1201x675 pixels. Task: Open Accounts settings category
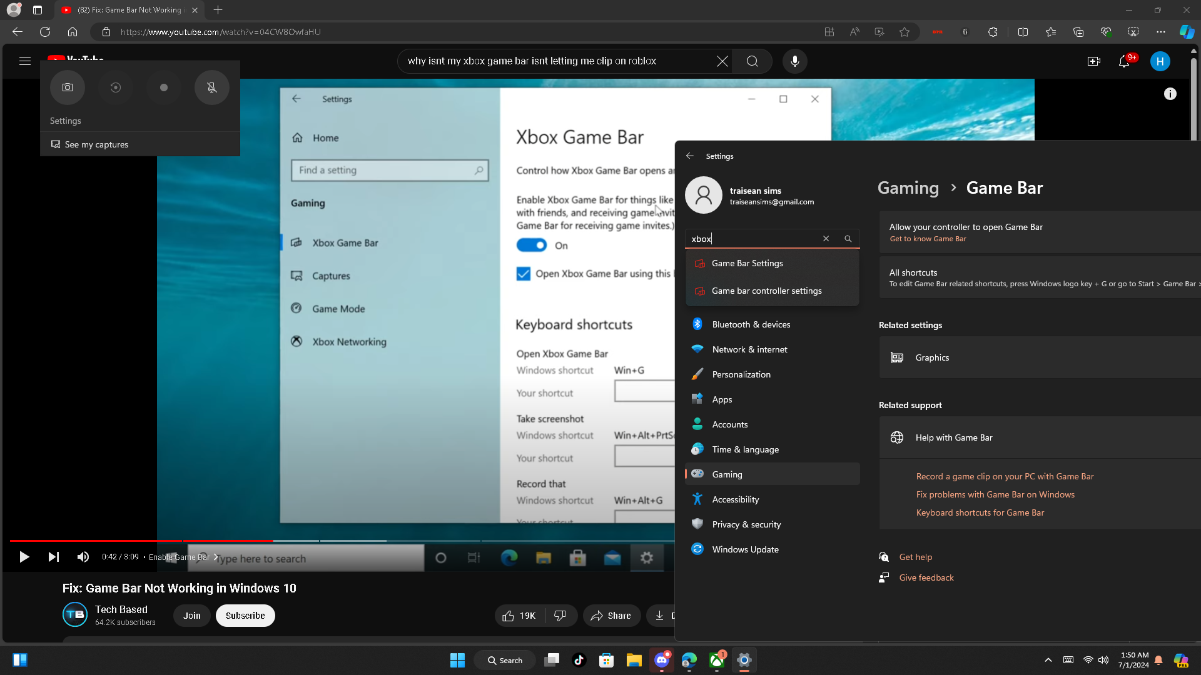773,424
